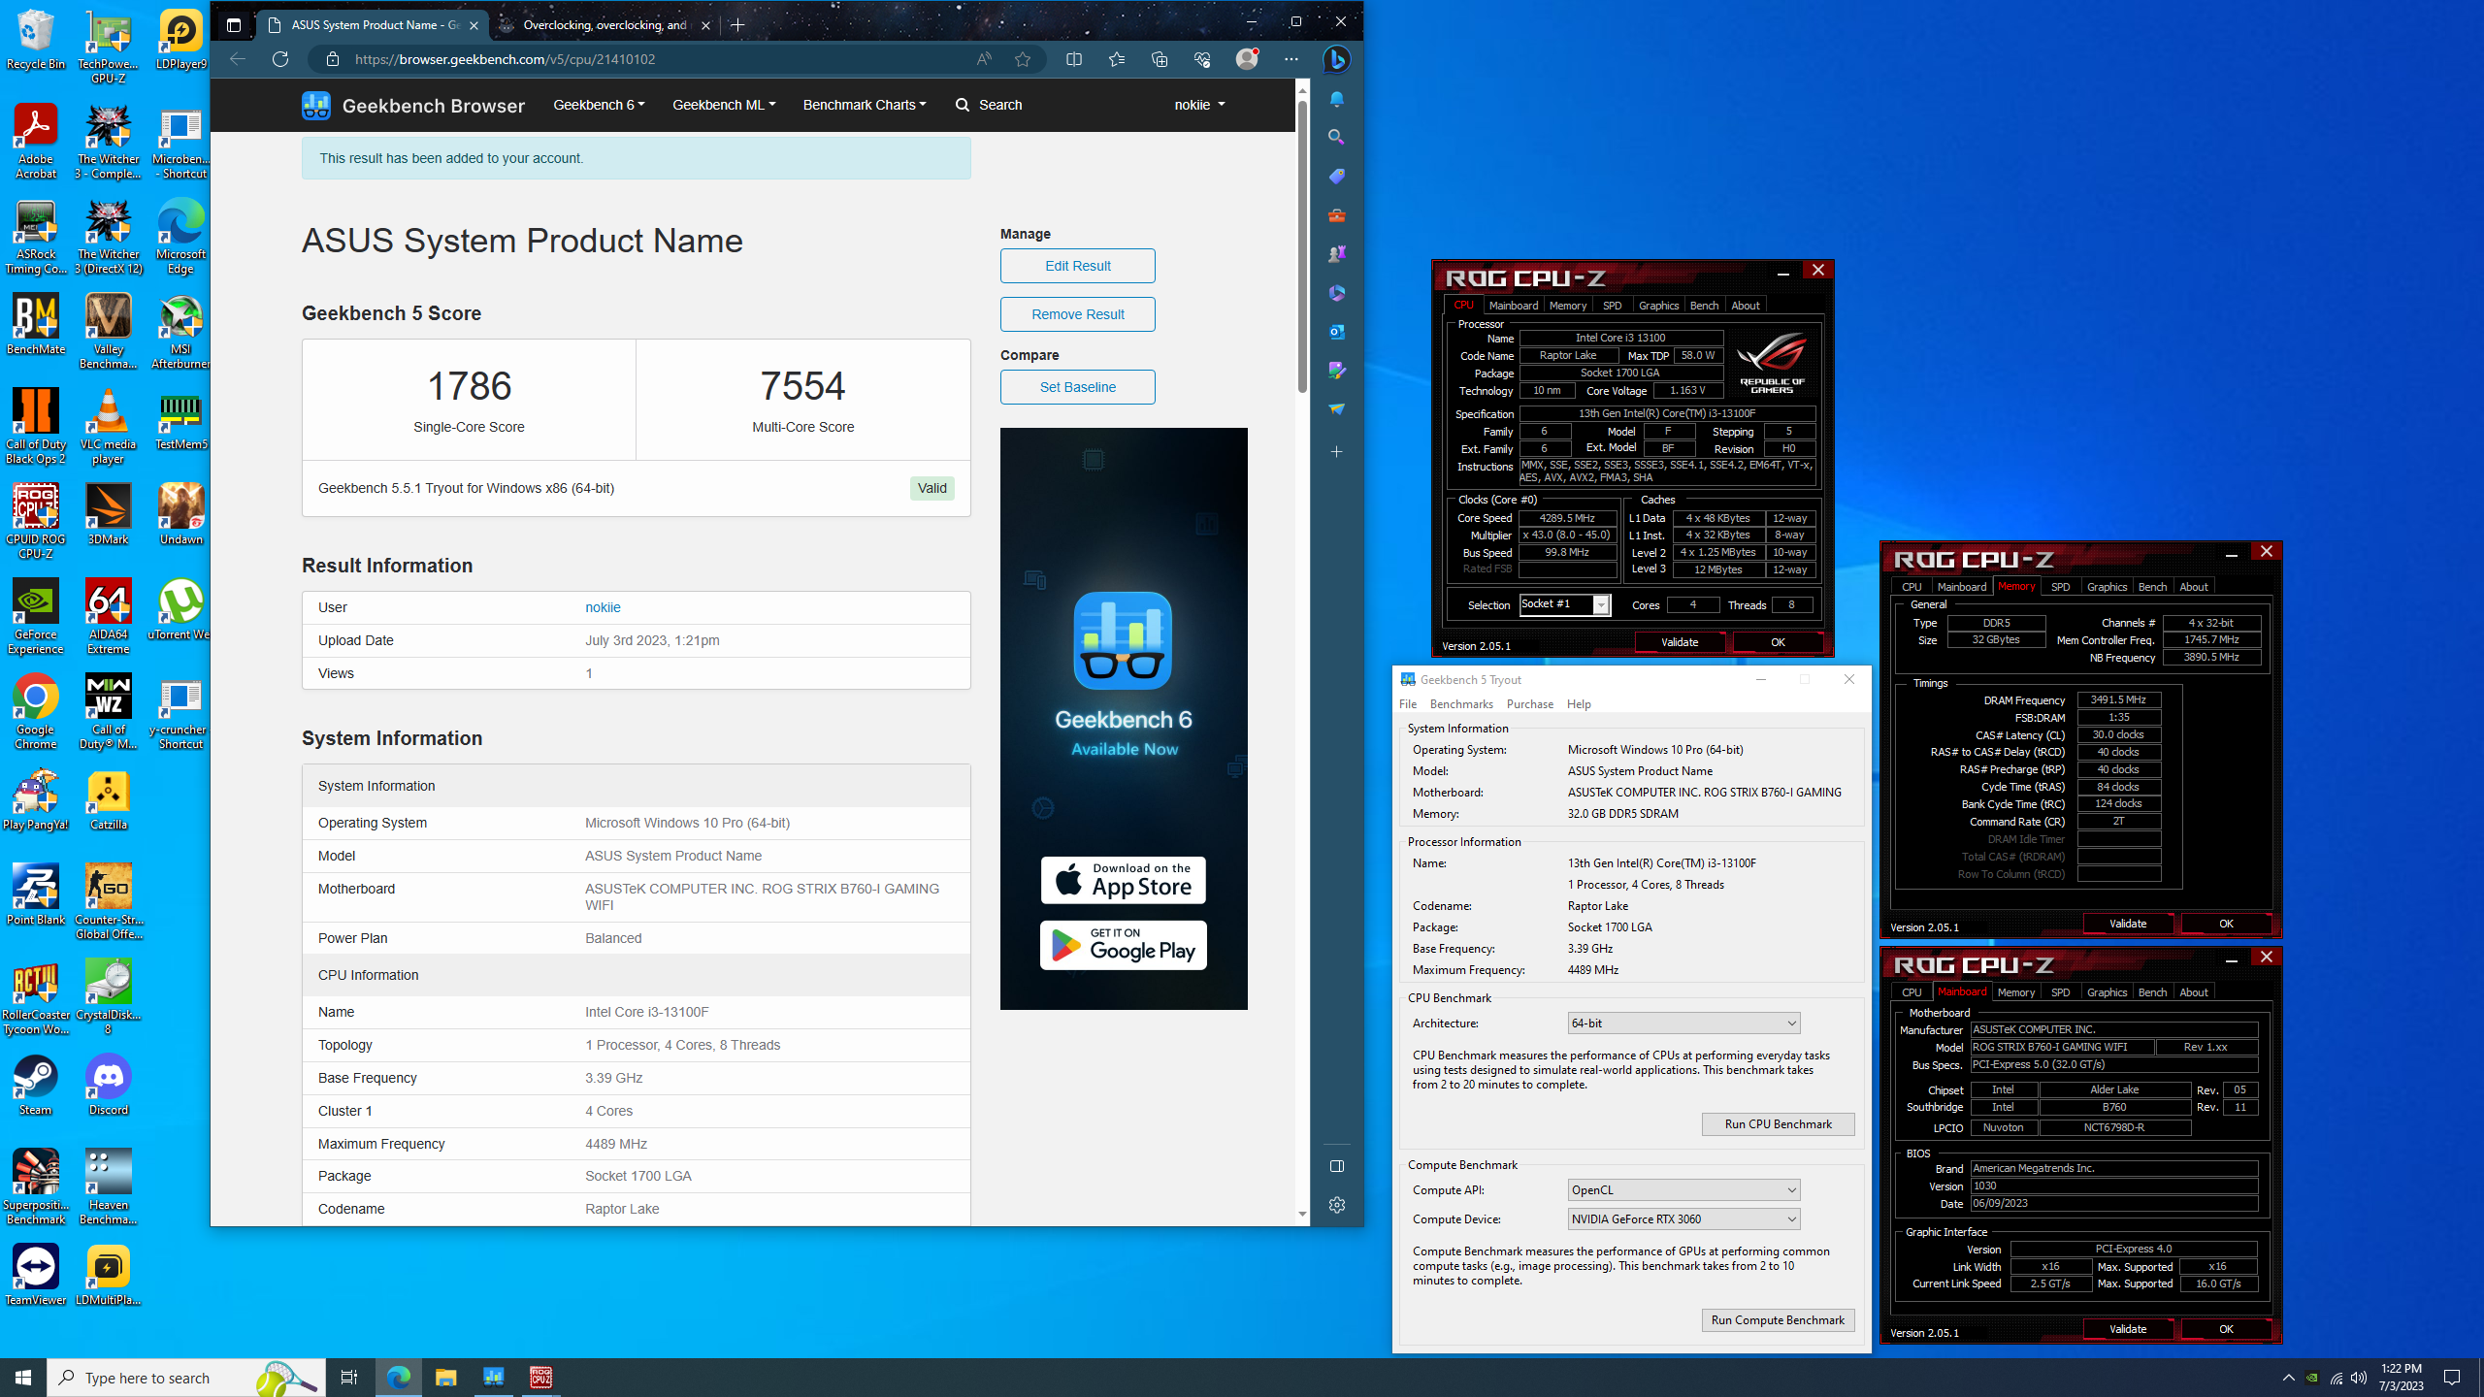2484x1397 pixels.
Task: Expand the Geekbench 6 navigation dropdown
Action: [x=599, y=105]
